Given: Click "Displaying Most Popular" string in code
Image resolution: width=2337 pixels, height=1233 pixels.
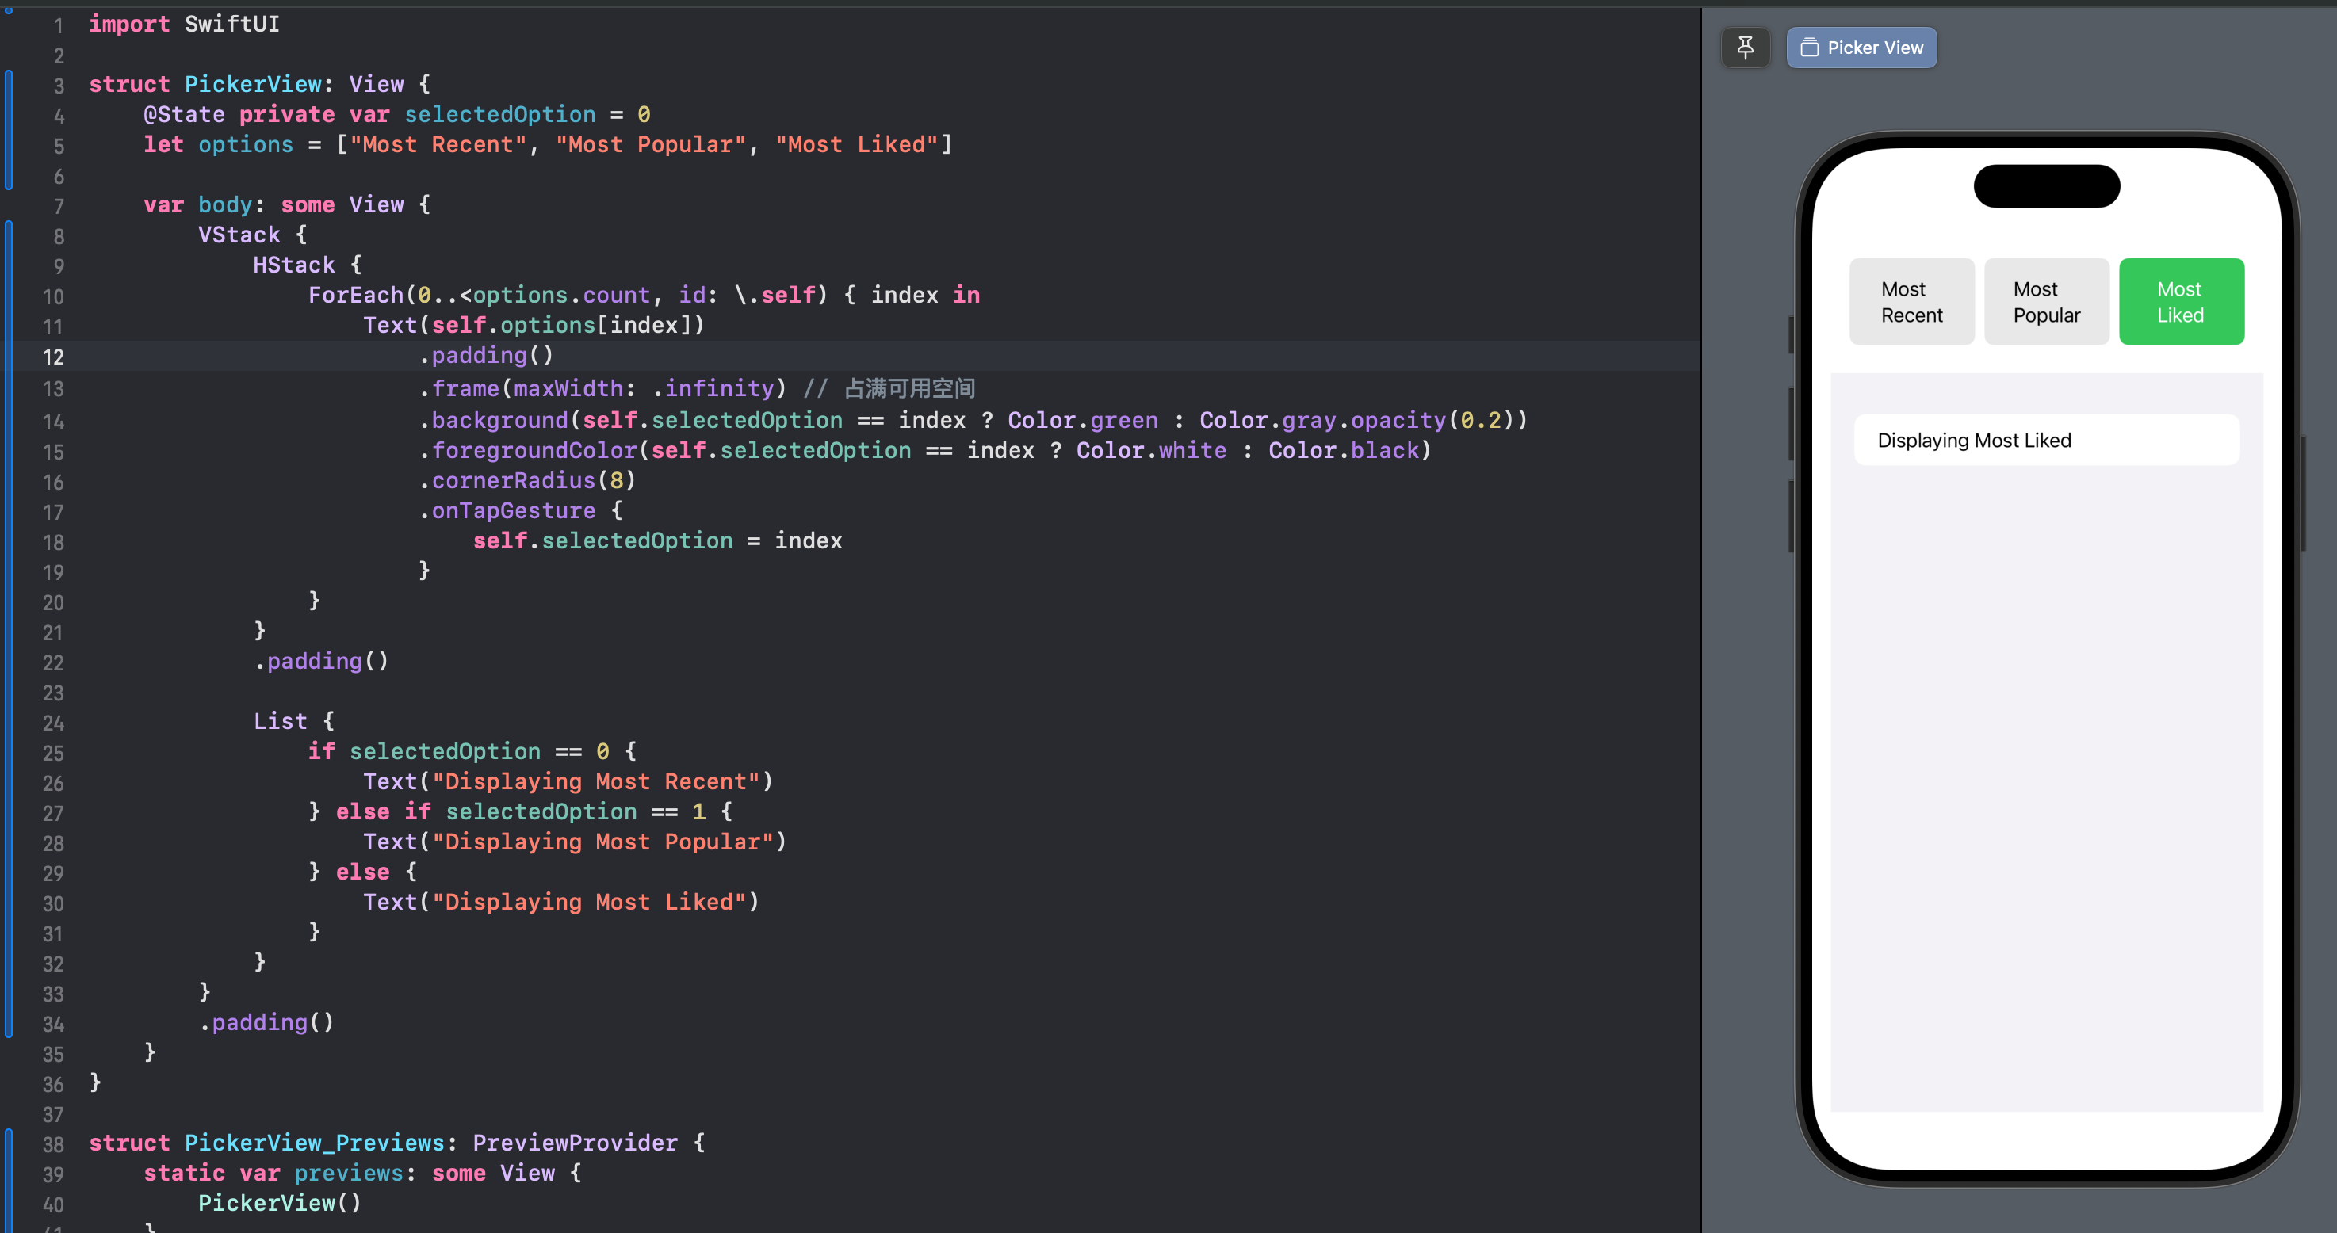Looking at the screenshot, I should [602, 842].
